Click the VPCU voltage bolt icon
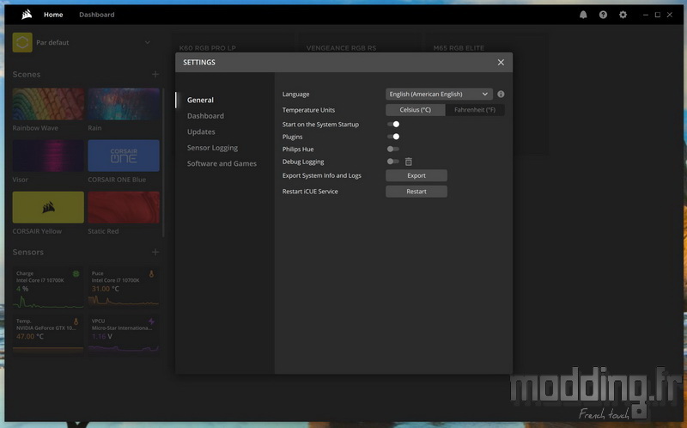The width and height of the screenshot is (687, 428). [x=152, y=321]
